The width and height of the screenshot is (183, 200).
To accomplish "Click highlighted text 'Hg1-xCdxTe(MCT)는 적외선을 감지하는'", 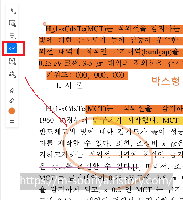I will [x=113, y=29].
